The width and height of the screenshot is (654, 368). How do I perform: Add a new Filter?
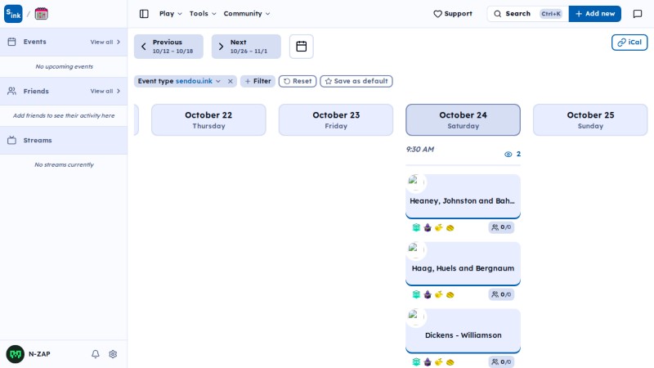pyautogui.click(x=258, y=81)
